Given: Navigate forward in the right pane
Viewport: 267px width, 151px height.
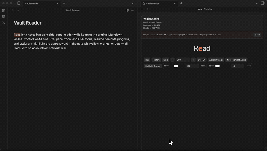Looking at the screenshot, I should (x=147, y=9).
